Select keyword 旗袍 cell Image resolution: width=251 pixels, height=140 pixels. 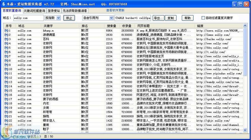coord(46,117)
